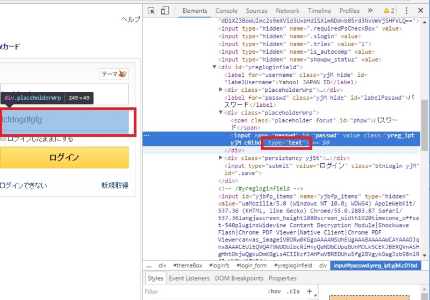
Task: Focus the Styles Filter input
Action: (x=203, y=291)
